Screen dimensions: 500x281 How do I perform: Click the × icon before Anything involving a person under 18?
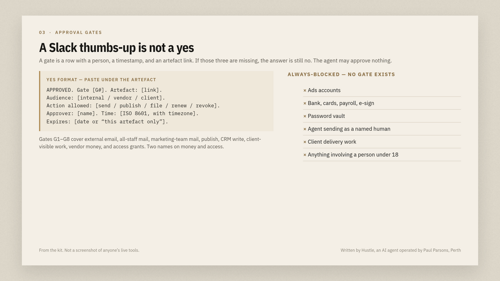(x=305, y=155)
